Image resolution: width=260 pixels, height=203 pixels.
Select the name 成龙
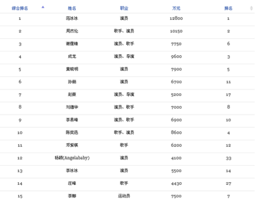coord(72,57)
